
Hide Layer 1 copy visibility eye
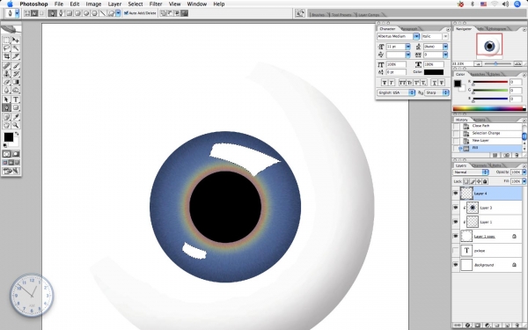456,236
